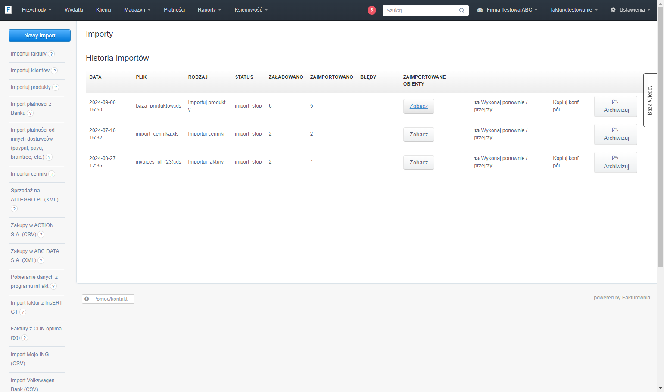Image resolution: width=664 pixels, height=392 pixels.
Task: Archive the import_cennika.xls import
Action: click(616, 134)
